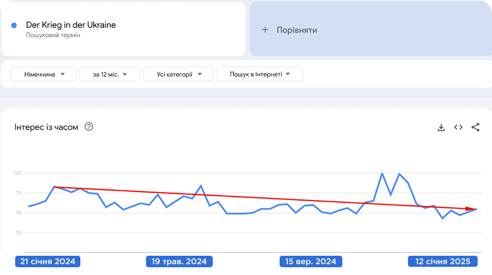Open the help icon beside Інтерес із часом
This screenshot has height=275, width=492.
(89, 127)
